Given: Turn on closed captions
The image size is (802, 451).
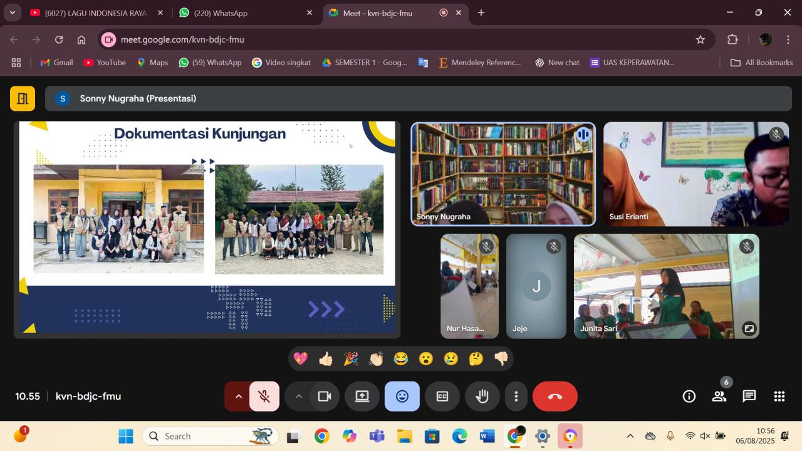Looking at the screenshot, I should pyautogui.click(x=442, y=397).
